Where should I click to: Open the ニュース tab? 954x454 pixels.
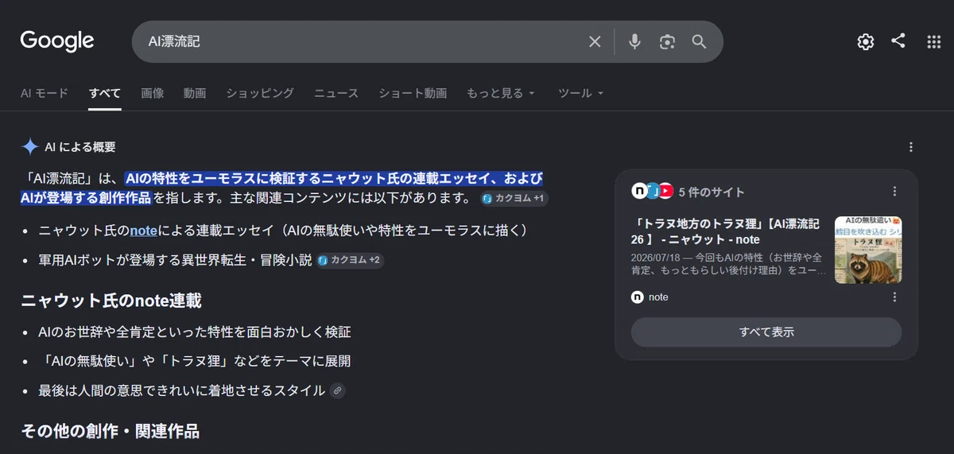click(336, 93)
